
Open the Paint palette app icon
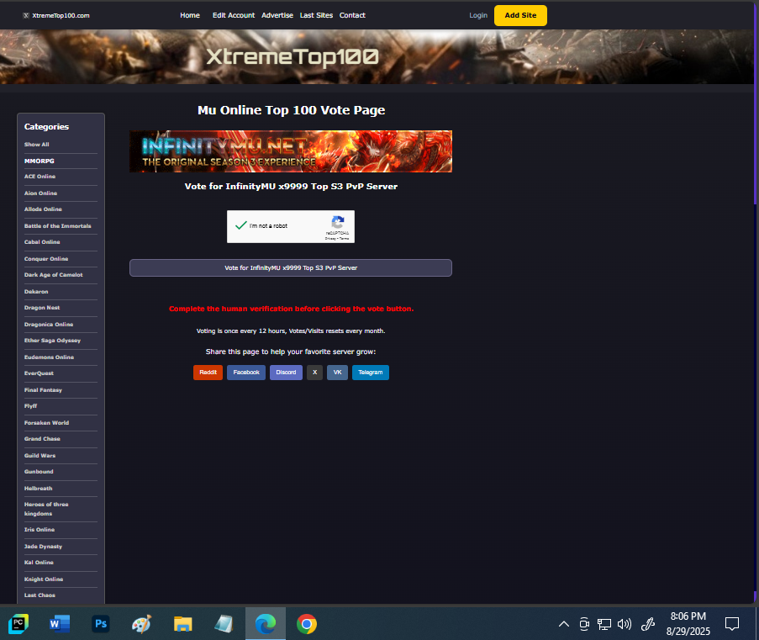(142, 623)
